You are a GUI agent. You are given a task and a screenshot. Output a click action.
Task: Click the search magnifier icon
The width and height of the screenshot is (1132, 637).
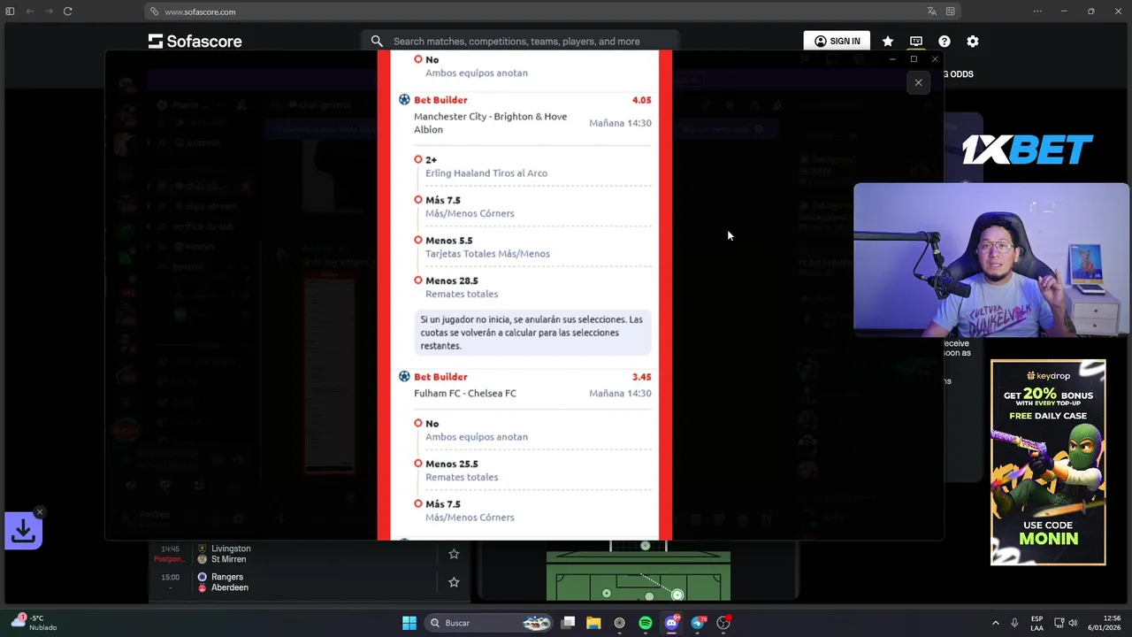coord(377,42)
